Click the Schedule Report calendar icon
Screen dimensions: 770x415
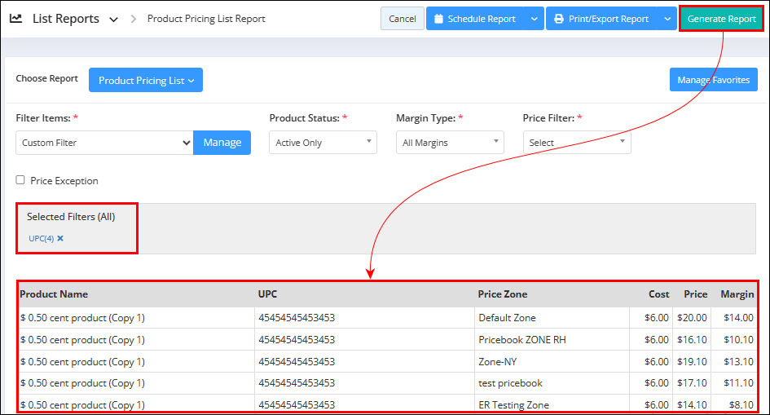[438, 19]
